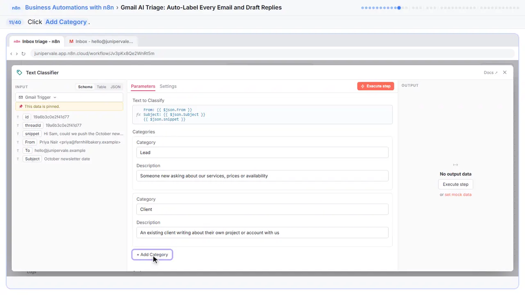Close the Text Classifier panel with the X
This screenshot has height=295, width=525.
(x=505, y=73)
